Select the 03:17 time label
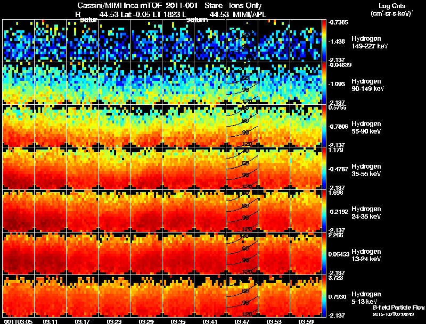This screenshot has height=324, width=426. click(82, 321)
